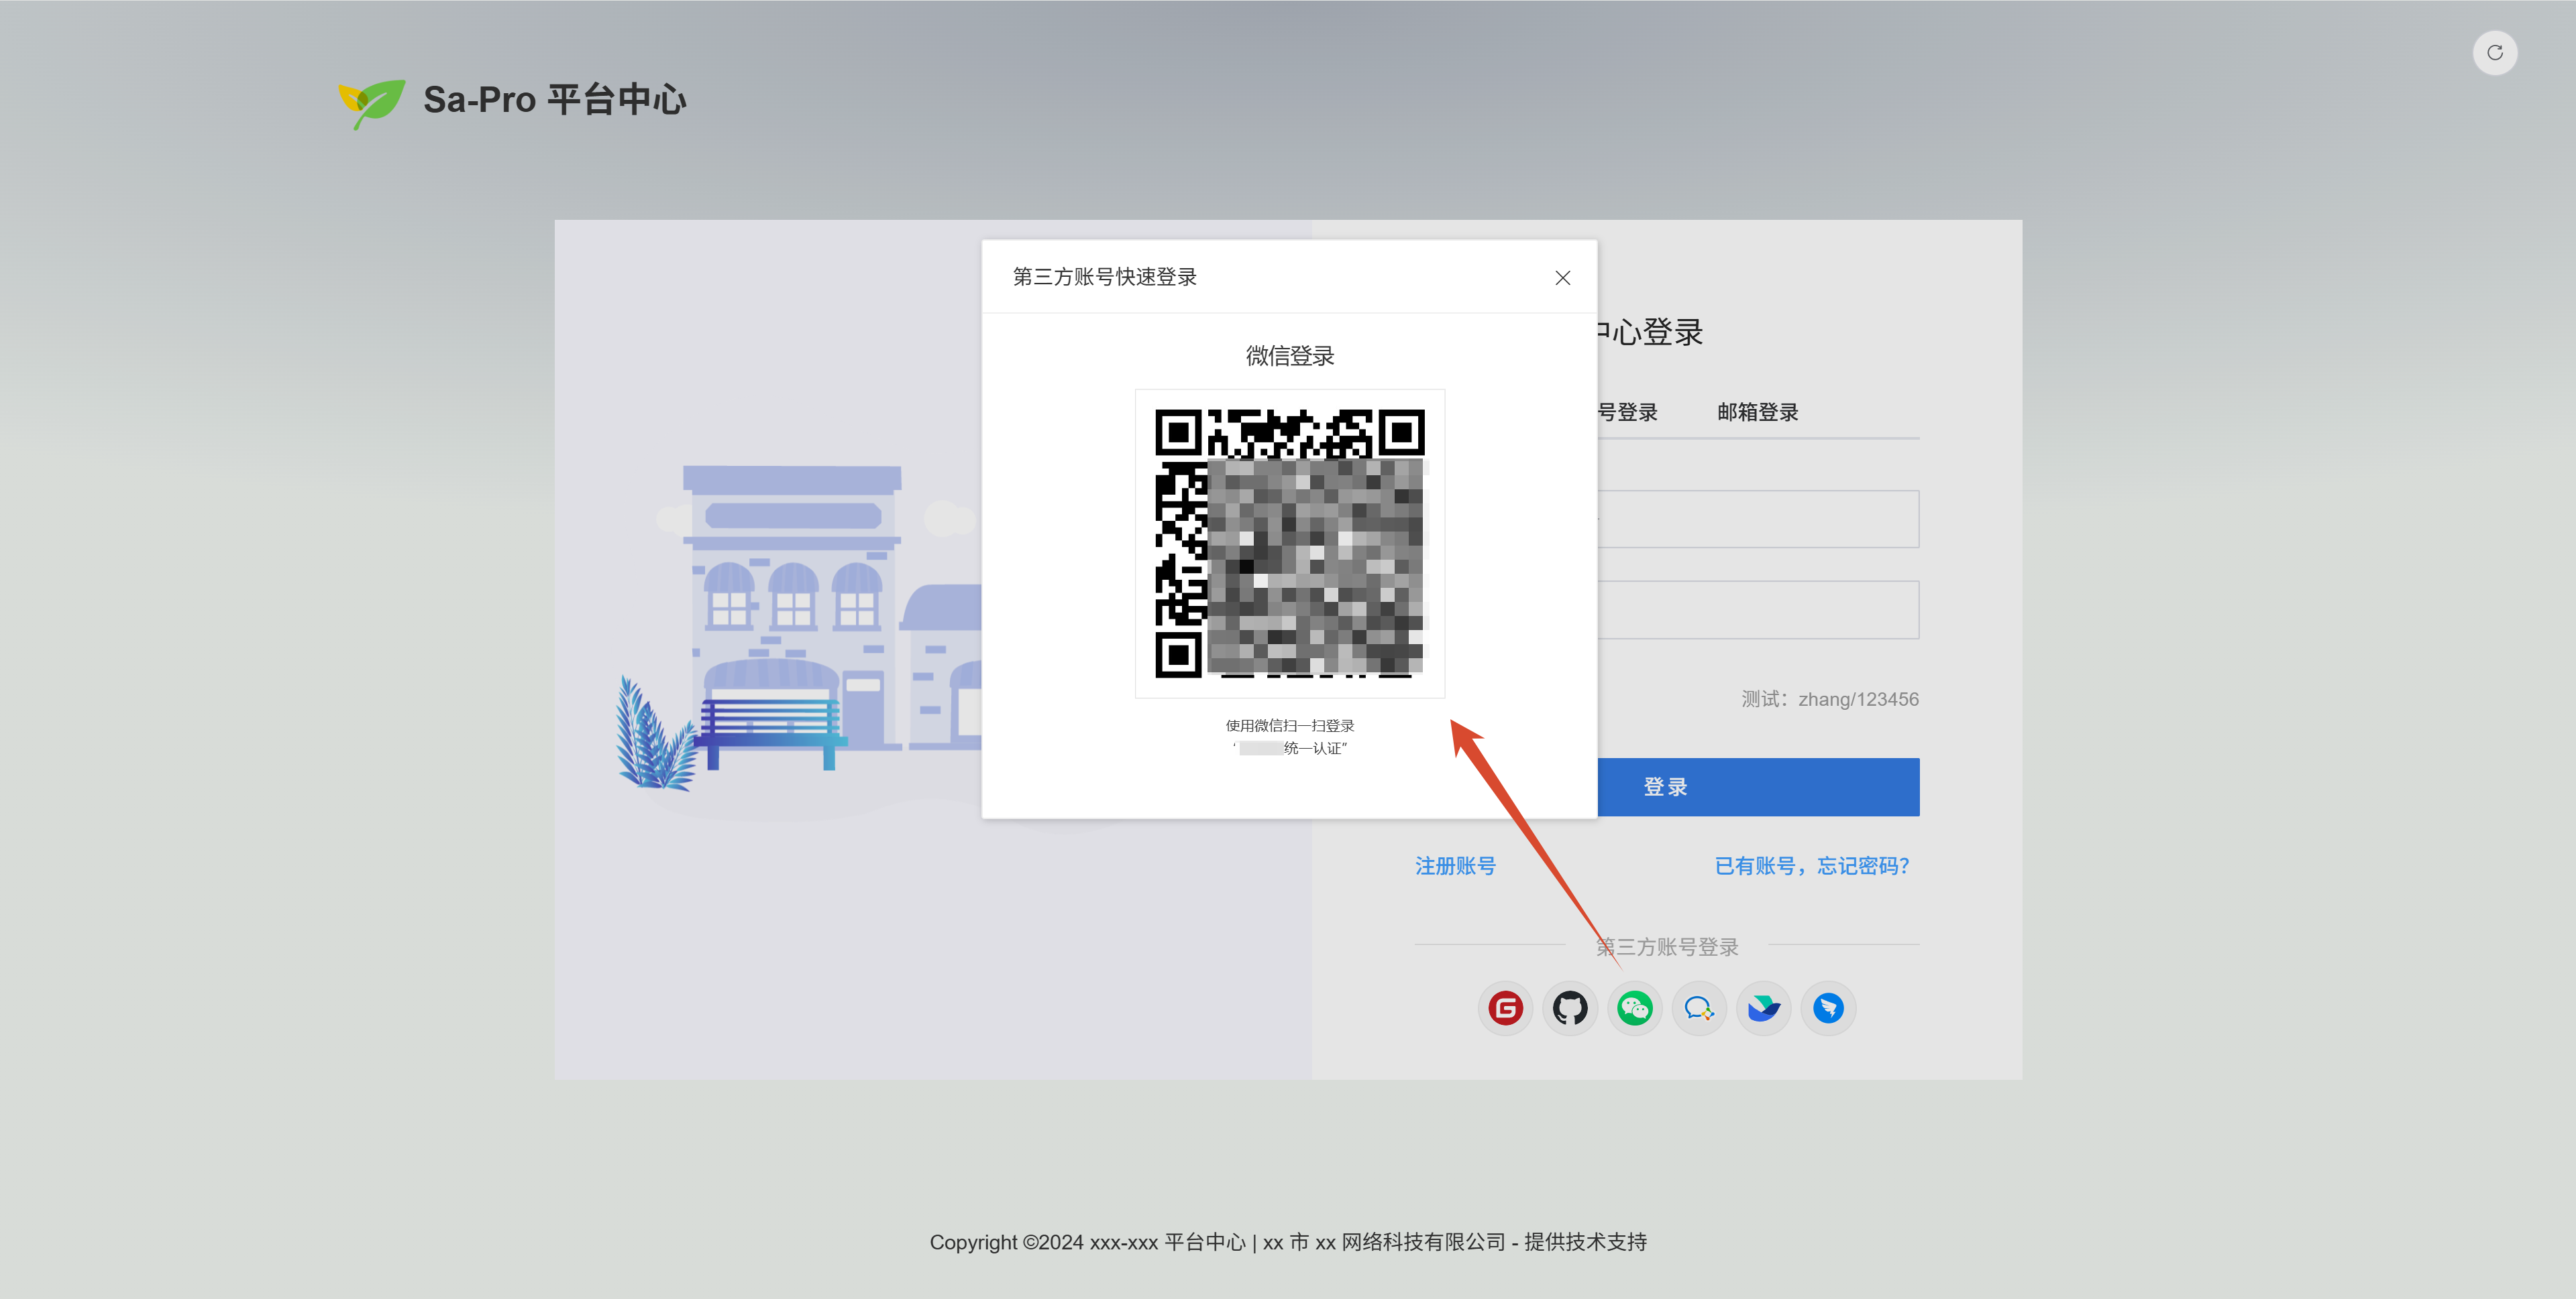Click the 第三方账号登录 section label
Image resolution: width=2576 pixels, height=1299 pixels.
1667,946
